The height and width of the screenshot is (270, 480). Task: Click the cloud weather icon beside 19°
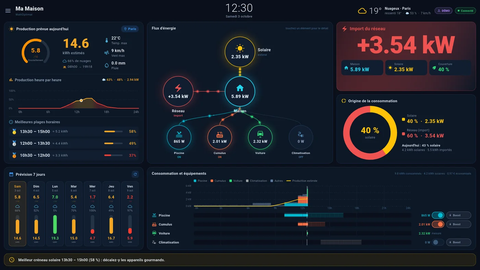point(362,11)
